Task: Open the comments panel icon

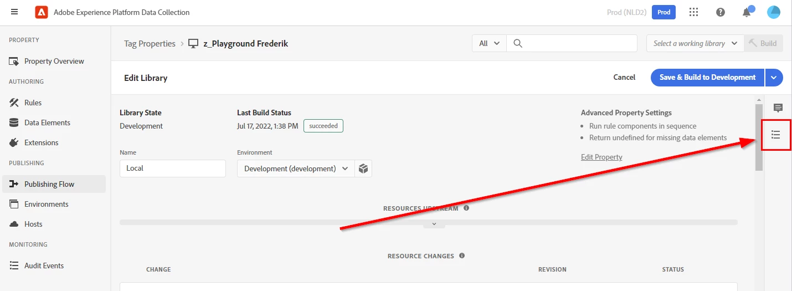Action: [778, 108]
